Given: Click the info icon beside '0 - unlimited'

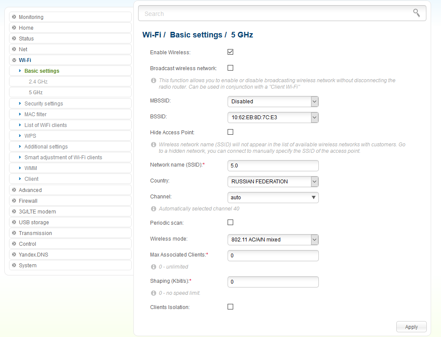Looking at the screenshot, I should pyautogui.click(x=154, y=267).
